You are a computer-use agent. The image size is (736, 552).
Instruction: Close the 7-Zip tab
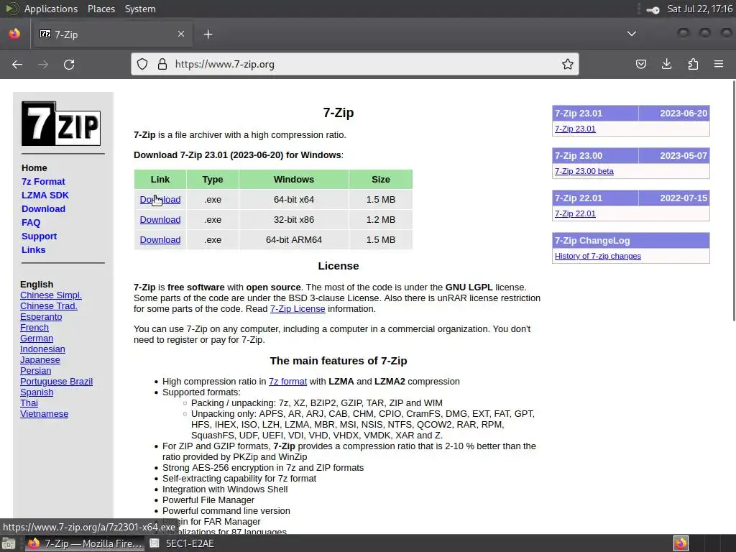(x=181, y=34)
